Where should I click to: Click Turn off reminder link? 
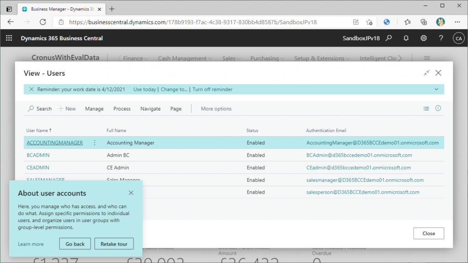[212, 89]
